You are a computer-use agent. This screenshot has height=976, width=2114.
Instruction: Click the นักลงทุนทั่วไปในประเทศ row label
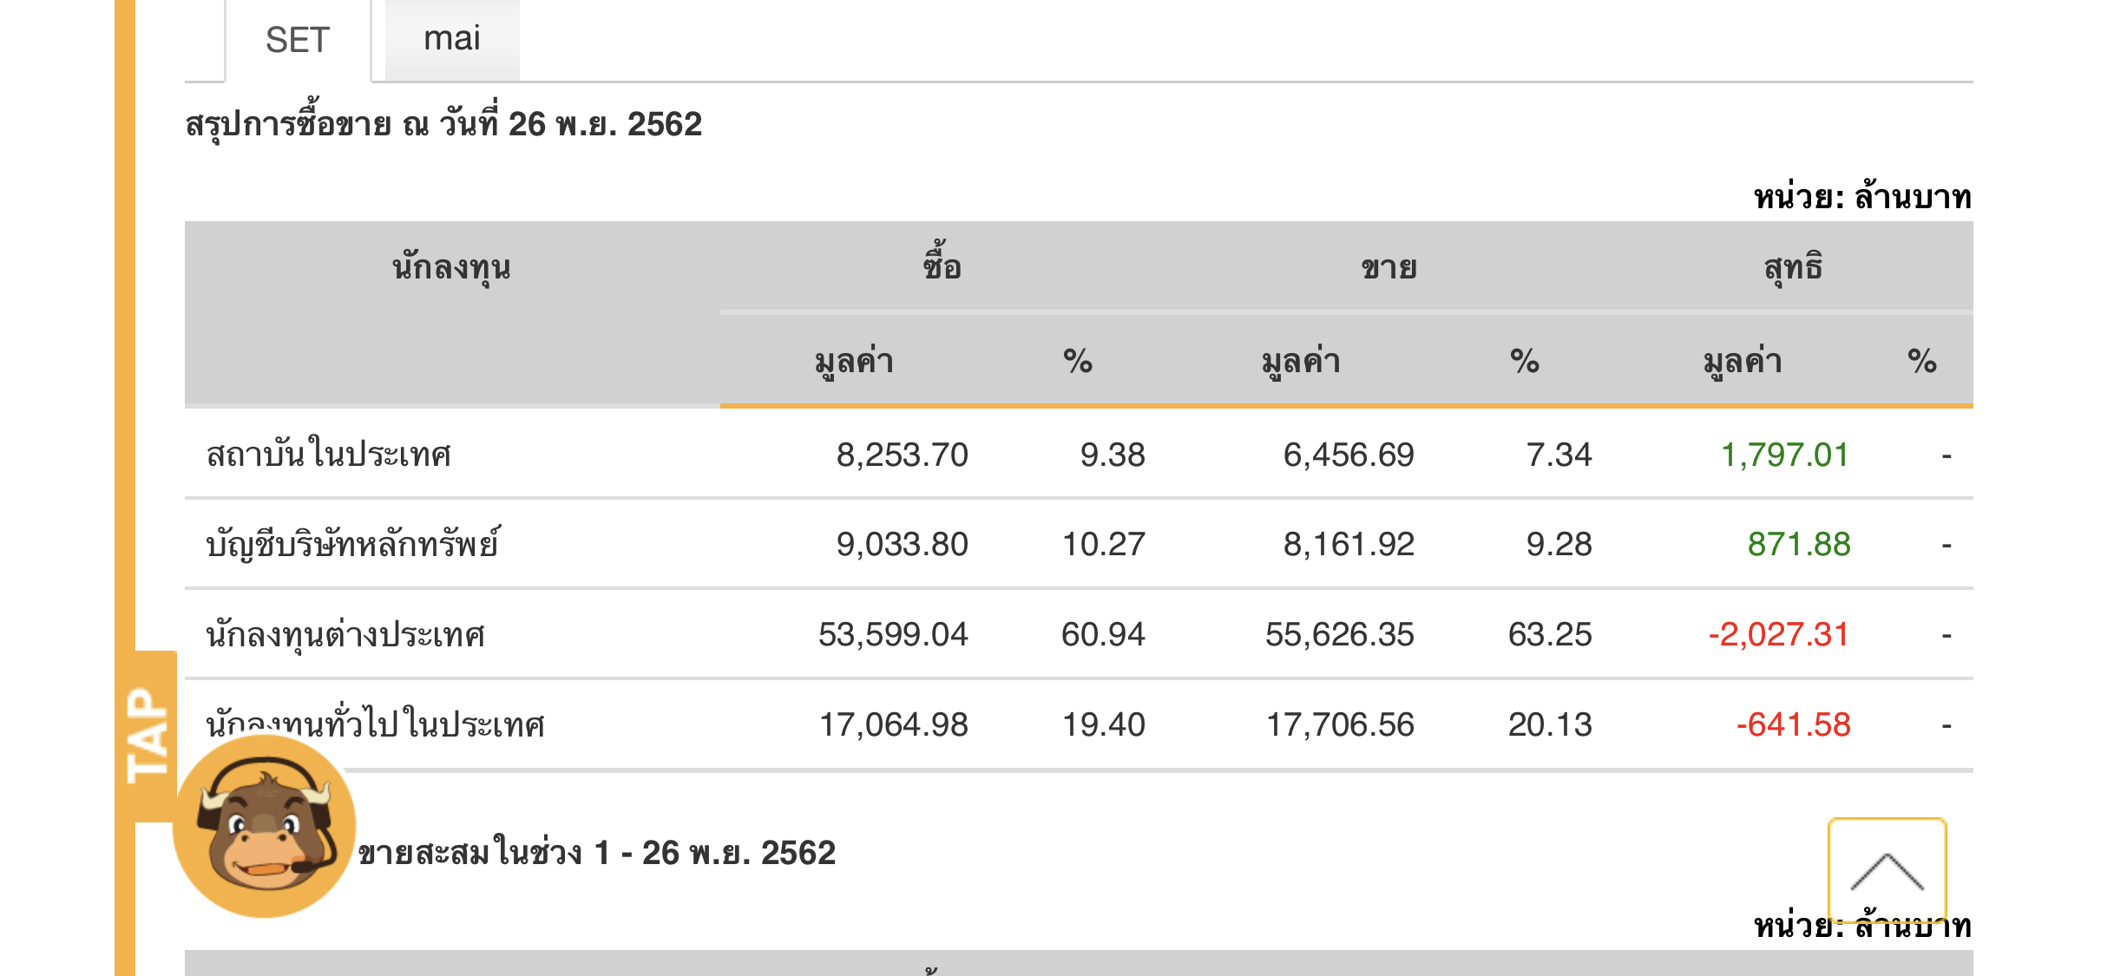coord(375,724)
